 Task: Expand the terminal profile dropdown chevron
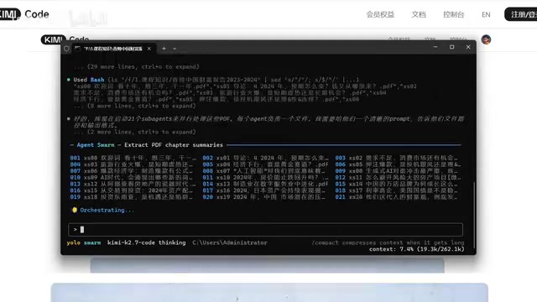point(175,49)
